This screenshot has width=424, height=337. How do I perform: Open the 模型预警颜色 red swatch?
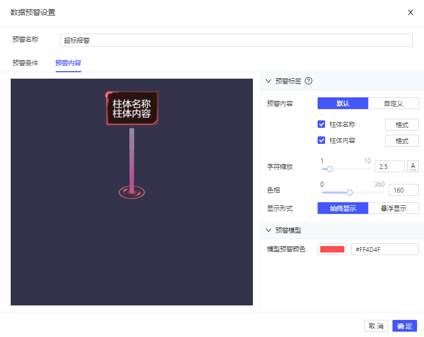click(332, 249)
